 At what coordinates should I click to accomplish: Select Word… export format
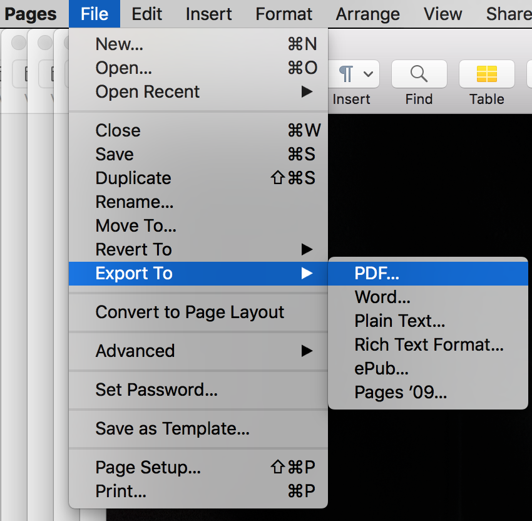tap(382, 297)
